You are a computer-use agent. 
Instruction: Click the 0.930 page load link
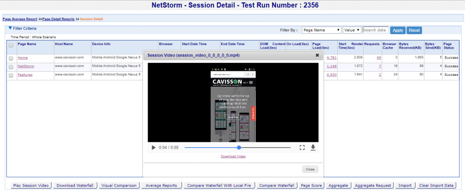(x=331, y=75)
